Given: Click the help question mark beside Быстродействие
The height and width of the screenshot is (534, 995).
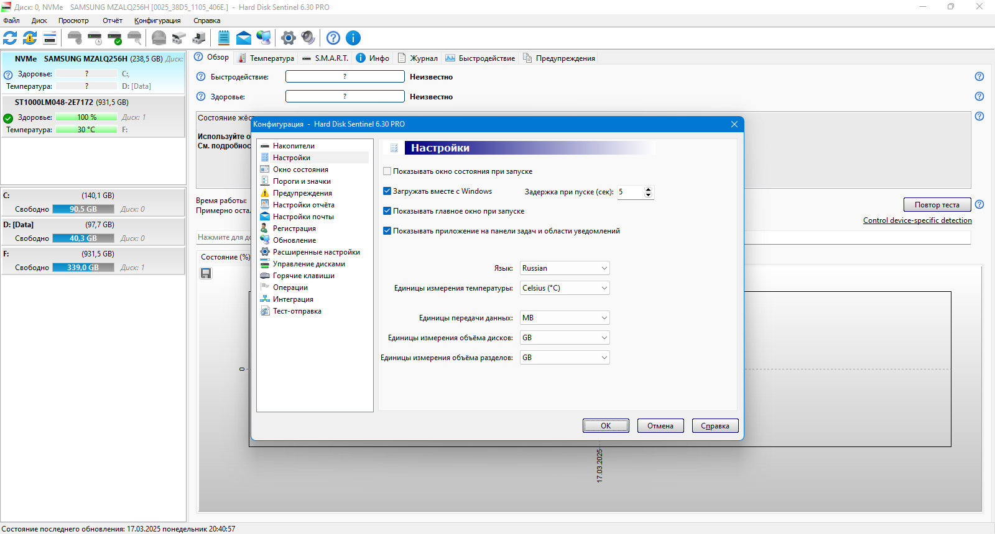Looking at the screenshot, I should coord(201,77).
